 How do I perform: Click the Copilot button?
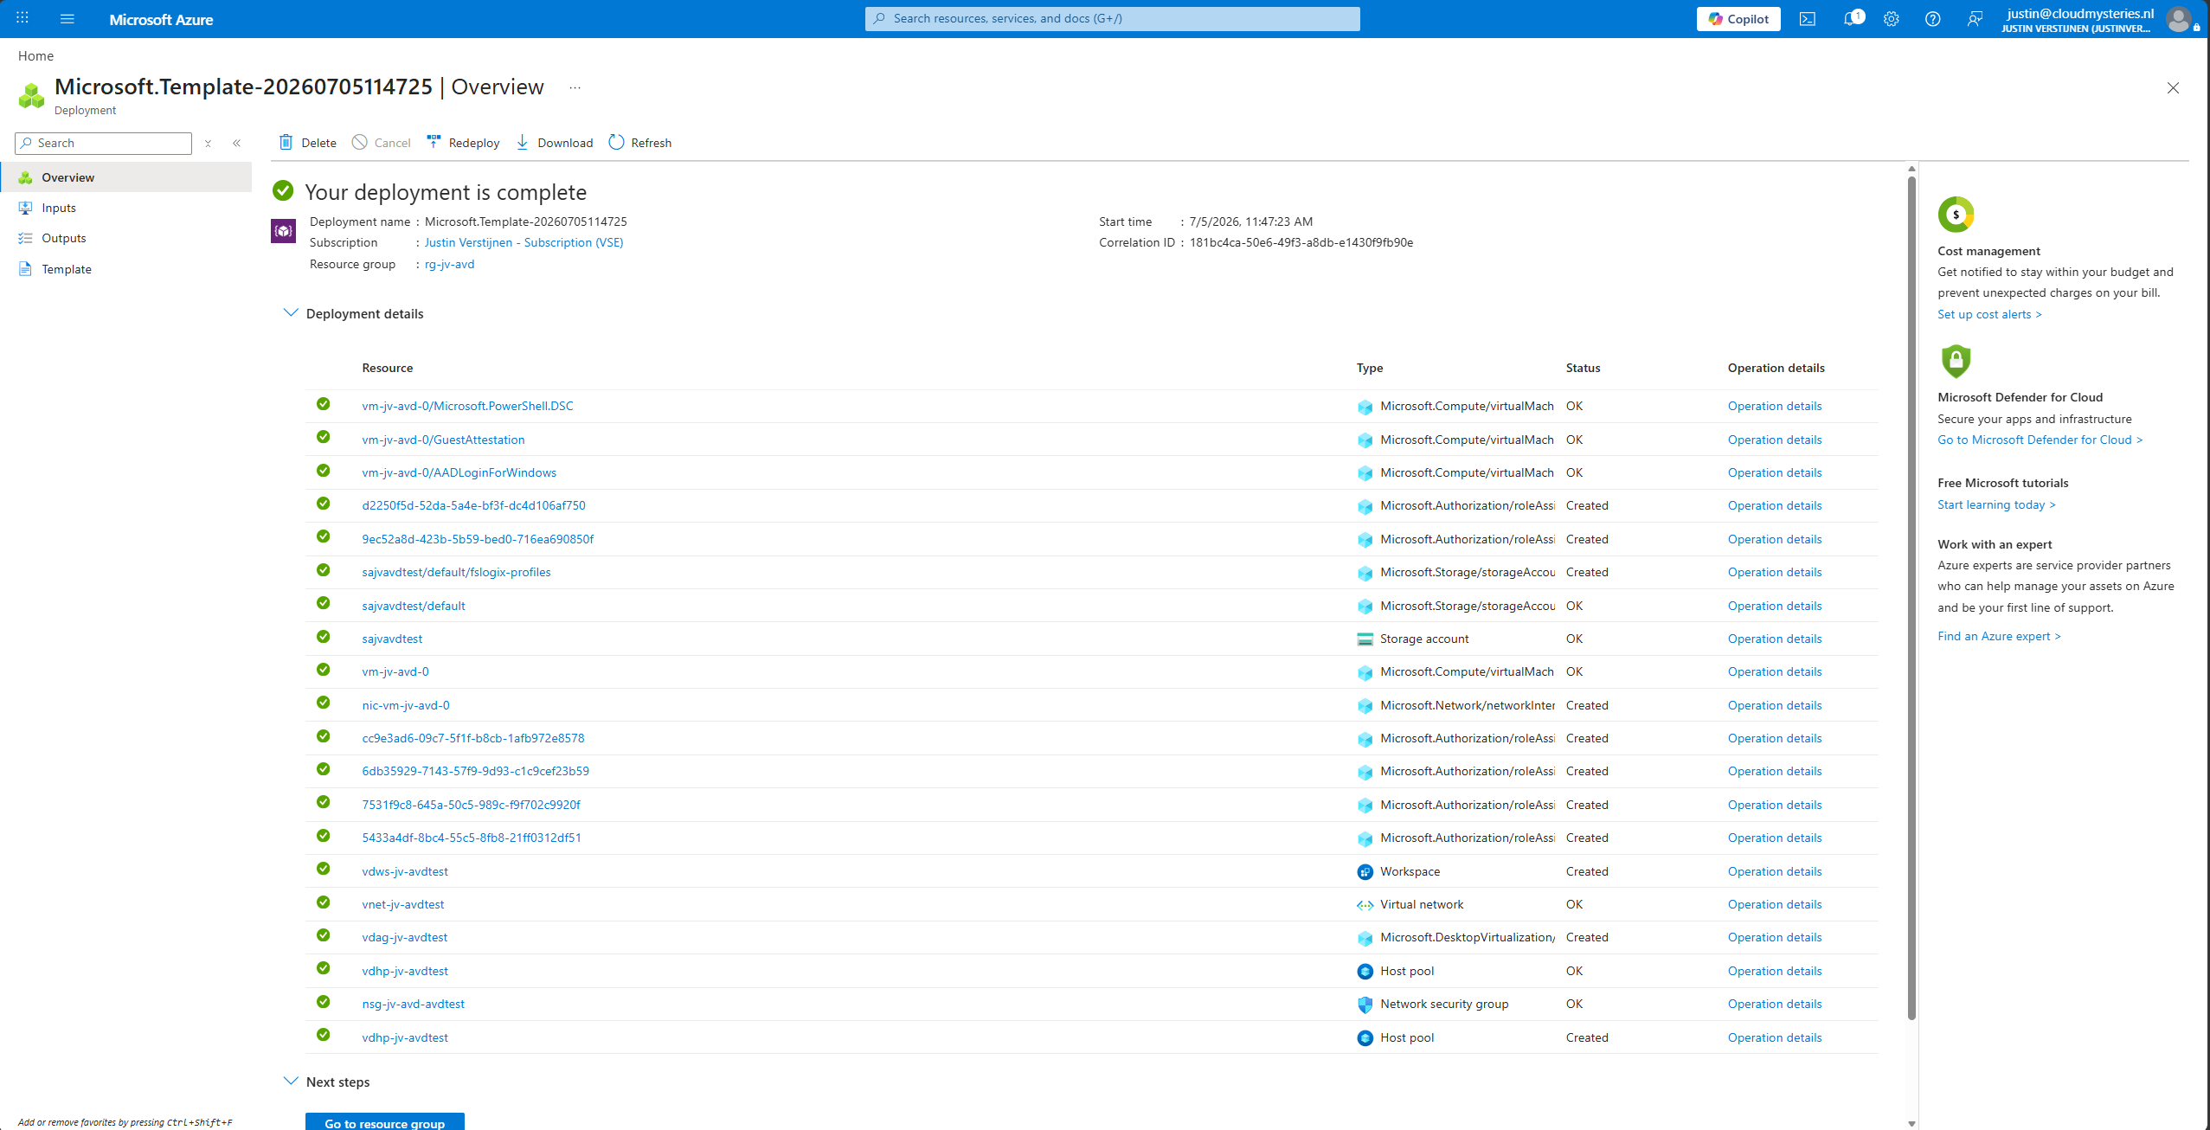(1738, 19)
